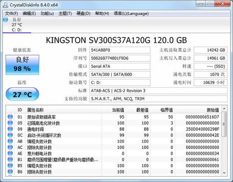Click the 良好 98 % health status button
233x182 pixels.
[22, 65]
